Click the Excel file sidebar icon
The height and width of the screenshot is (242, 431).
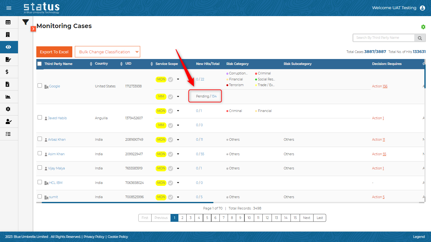coord(8,84)
